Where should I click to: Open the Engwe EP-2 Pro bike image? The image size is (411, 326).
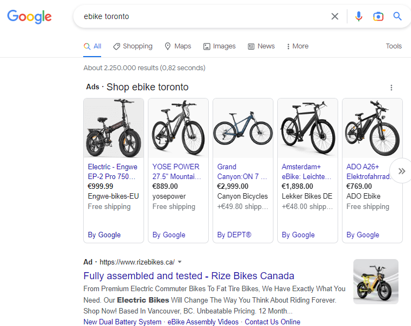114,128
